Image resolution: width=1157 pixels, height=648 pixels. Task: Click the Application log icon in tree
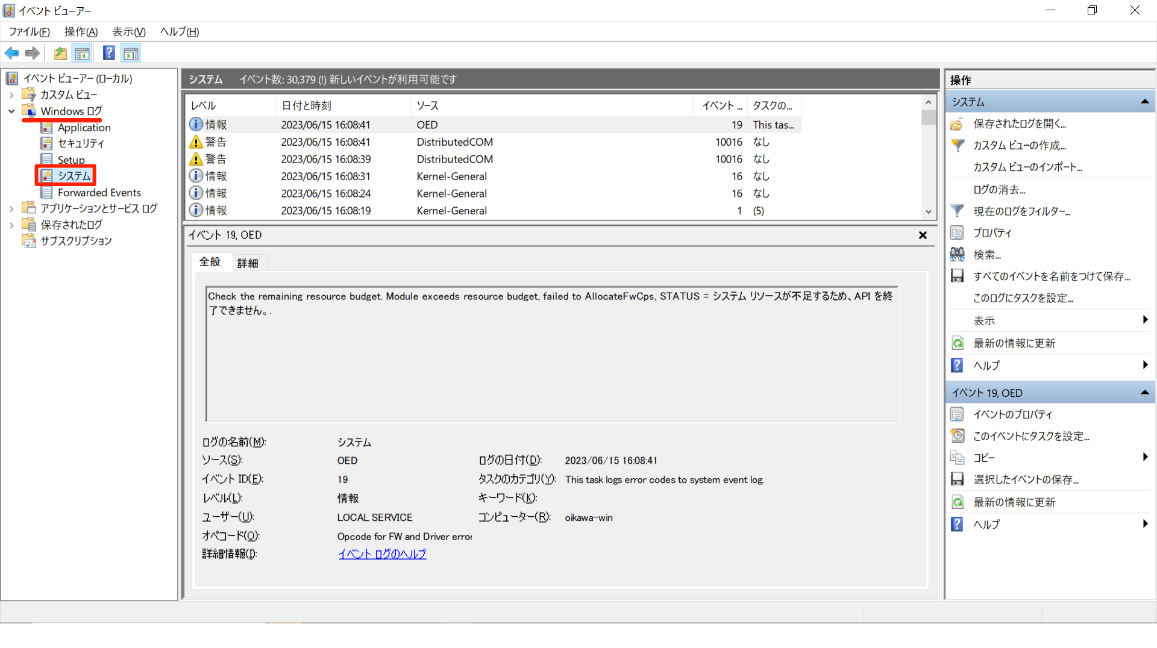pos(46,128)
